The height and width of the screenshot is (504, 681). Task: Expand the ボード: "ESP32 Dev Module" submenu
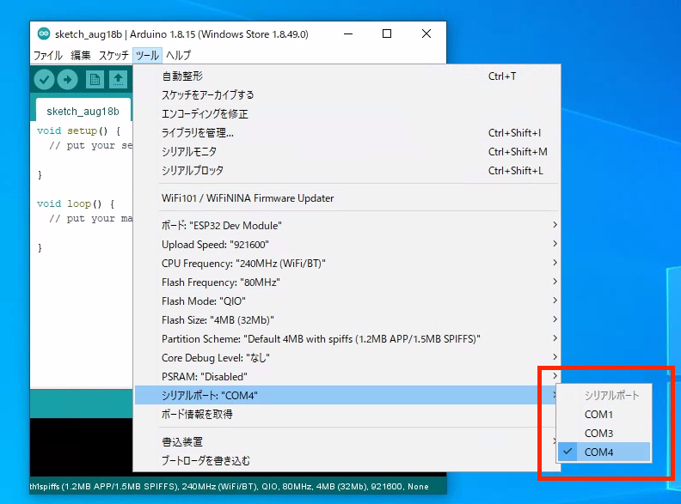347,226
